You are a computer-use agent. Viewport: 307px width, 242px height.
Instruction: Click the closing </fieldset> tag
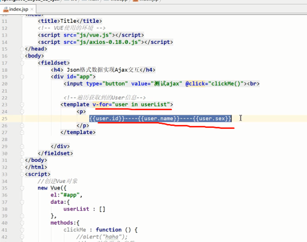[x=55, y=153]
